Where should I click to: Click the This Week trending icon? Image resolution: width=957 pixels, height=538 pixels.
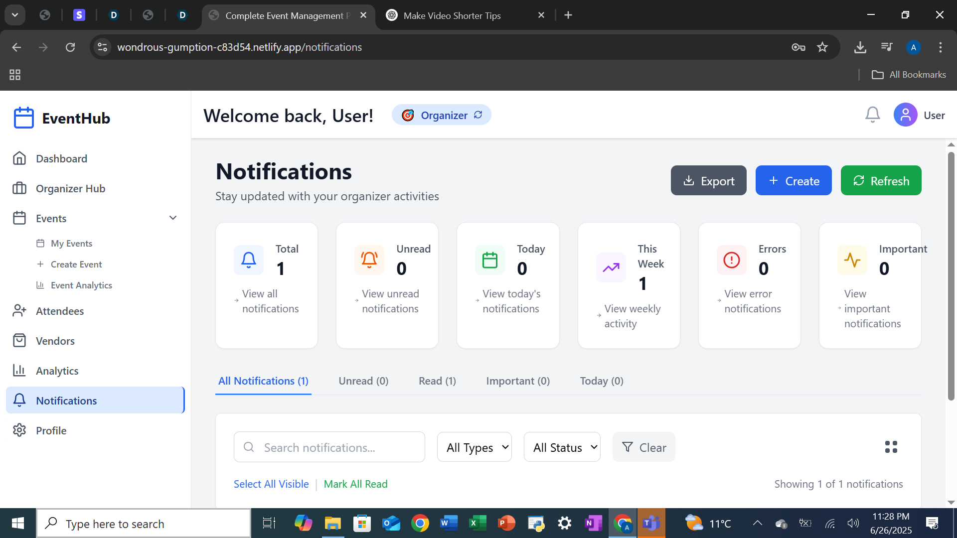[611, 268]
